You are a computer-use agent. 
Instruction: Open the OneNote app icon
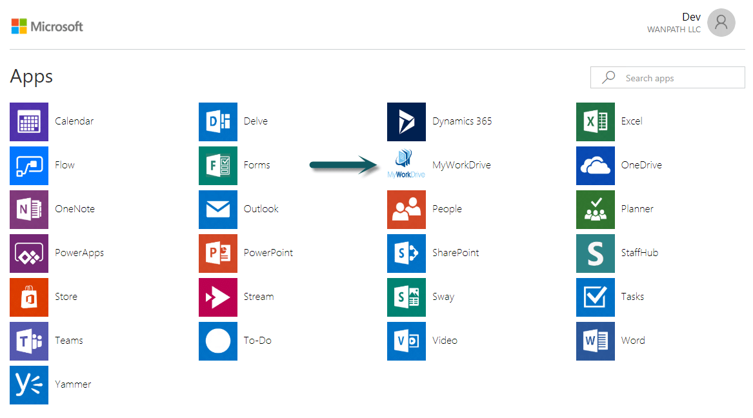coord(29,209)
